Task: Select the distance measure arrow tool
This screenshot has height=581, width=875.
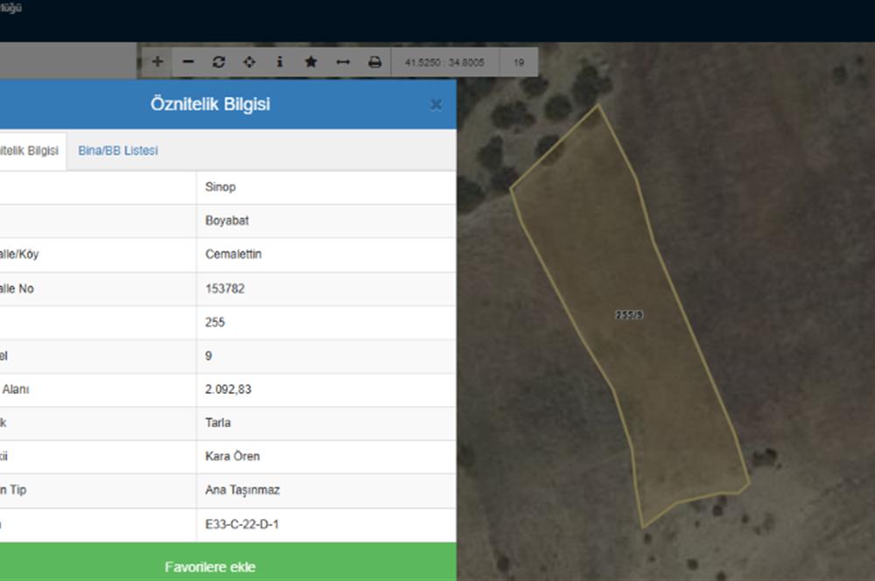Action: pos(343,62)
